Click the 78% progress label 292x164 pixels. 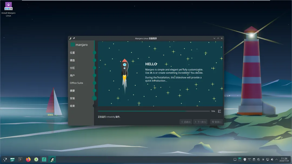click(213, 111)
